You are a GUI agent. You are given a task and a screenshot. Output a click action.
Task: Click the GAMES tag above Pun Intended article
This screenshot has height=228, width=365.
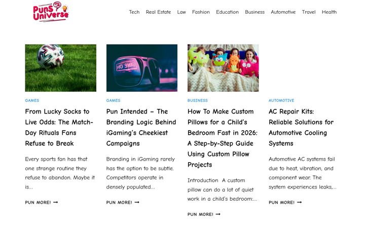tap(114, 100)
